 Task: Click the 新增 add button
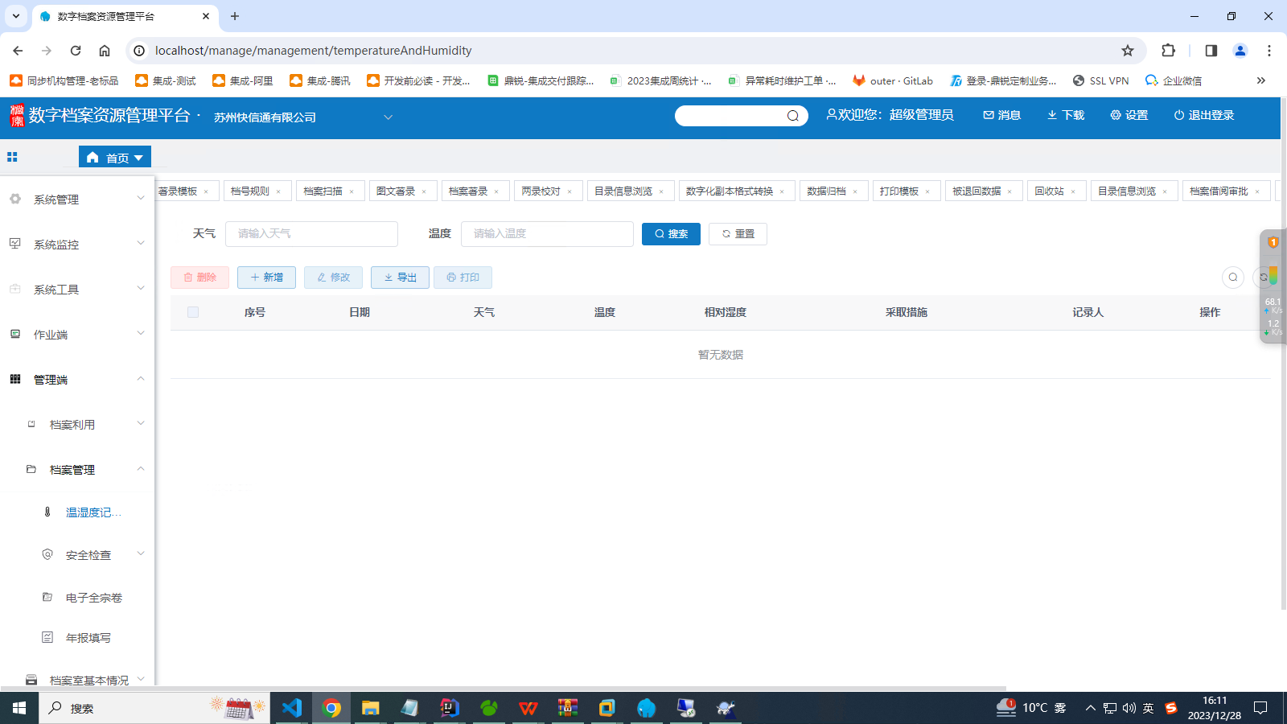pyautogui.click(x=266, y=278)
